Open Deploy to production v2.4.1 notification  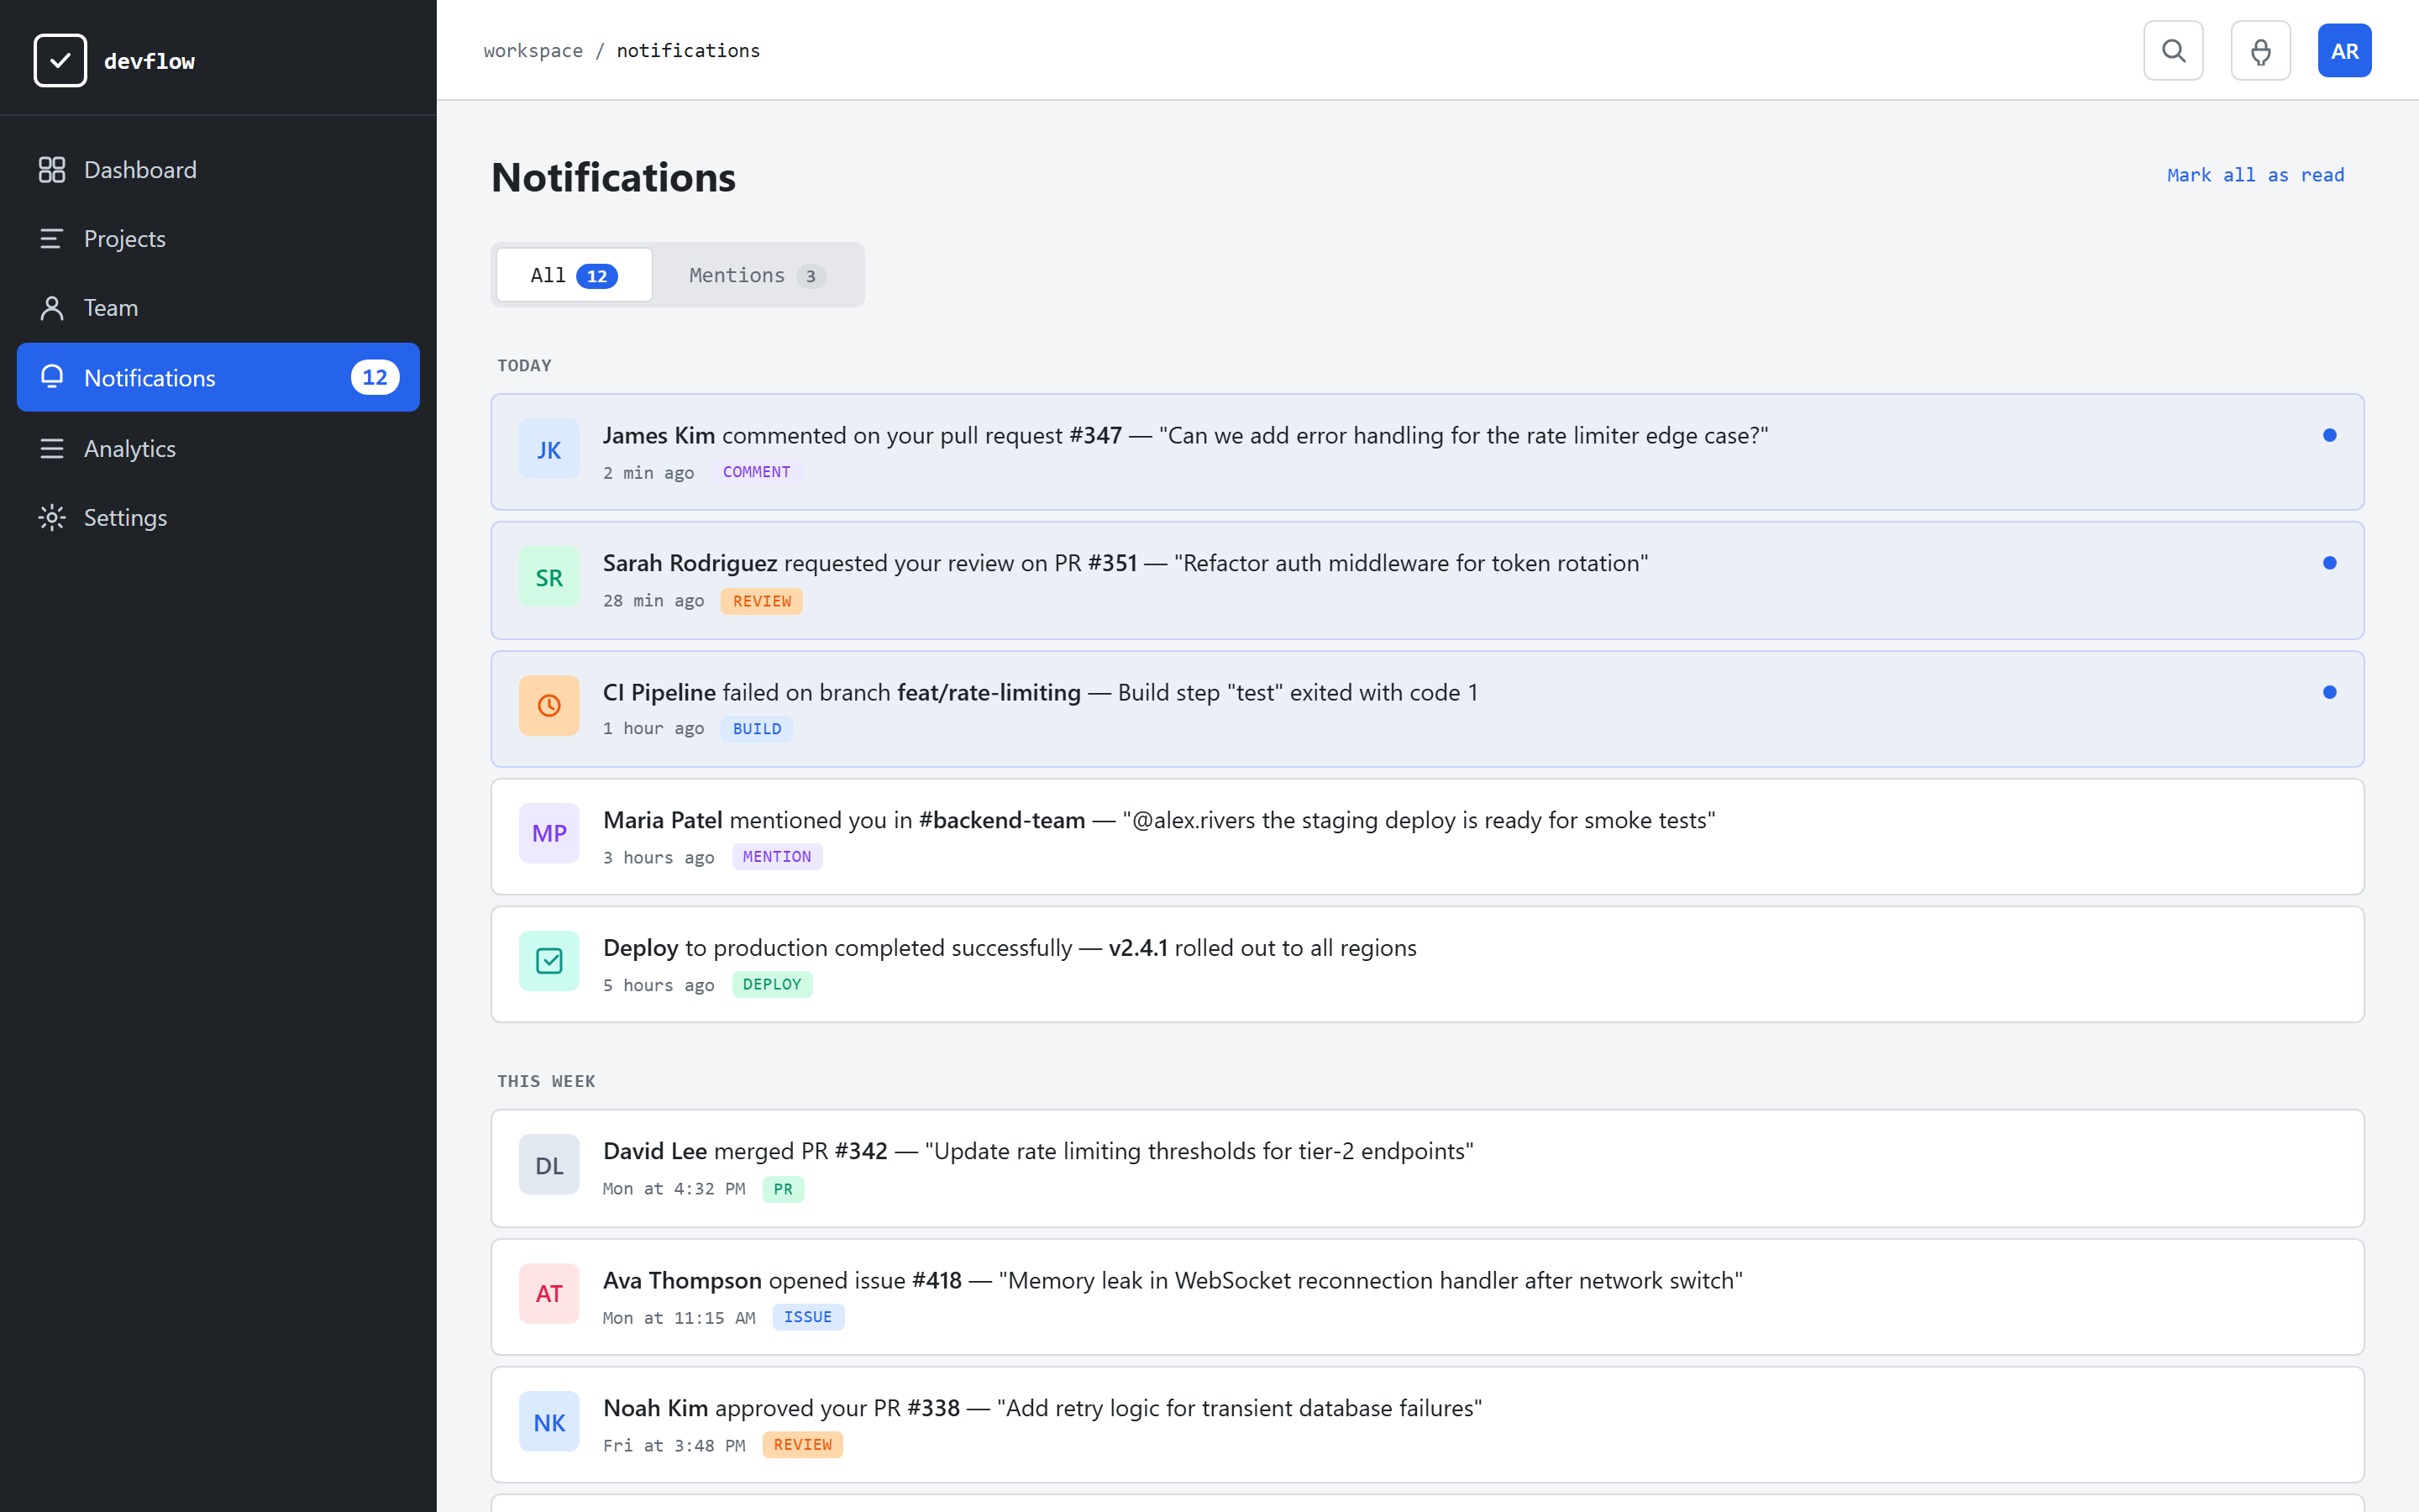click(1426, 964)
